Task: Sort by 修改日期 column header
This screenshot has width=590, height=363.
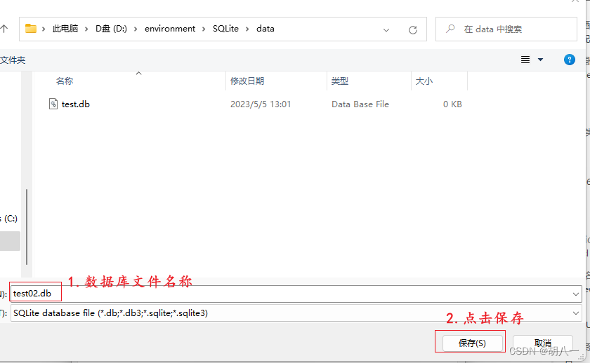Action: click(247, 81)
